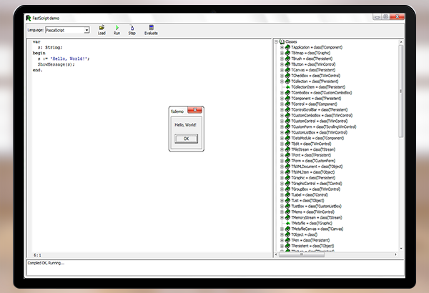
Task: Click the Step debugging icon
Action: [x=132, y=29]
